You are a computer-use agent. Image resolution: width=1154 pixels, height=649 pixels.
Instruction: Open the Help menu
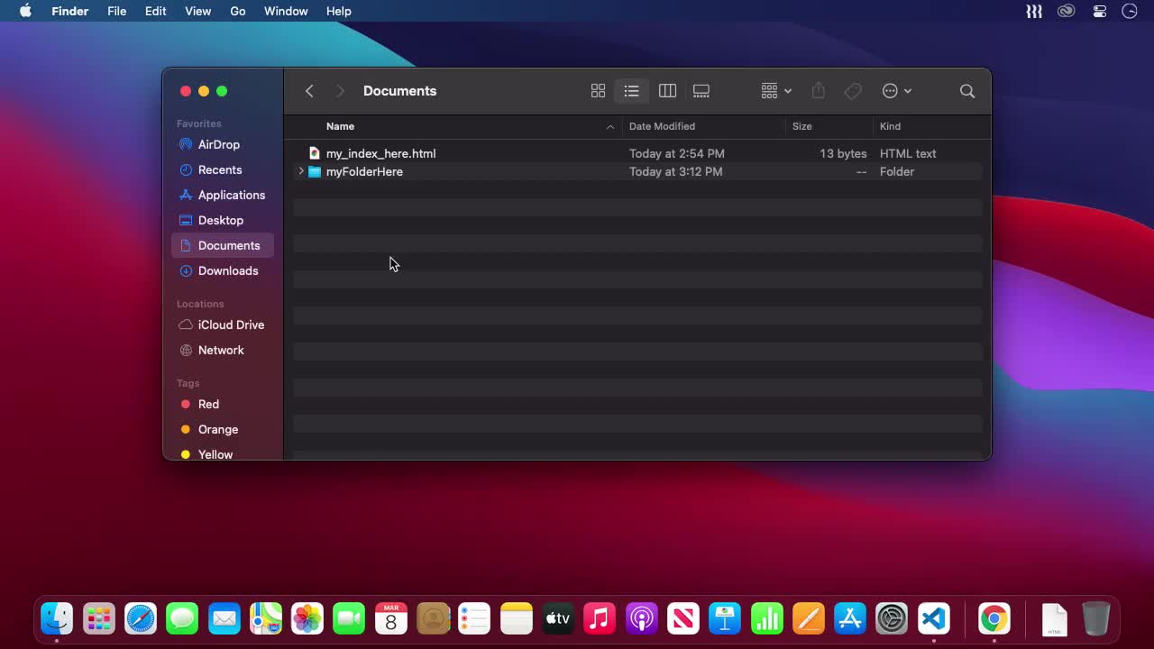[x=338, y=11]
